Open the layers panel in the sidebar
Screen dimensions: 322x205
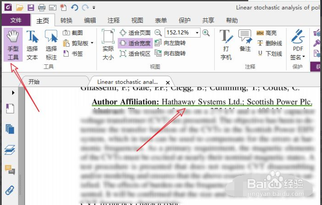10,150
